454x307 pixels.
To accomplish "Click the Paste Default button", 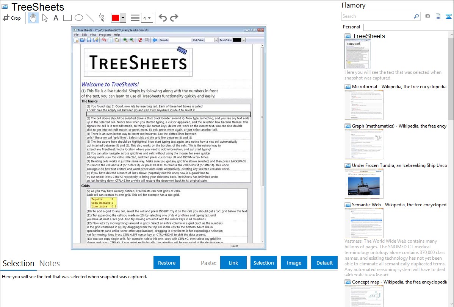I will point(324,263).
